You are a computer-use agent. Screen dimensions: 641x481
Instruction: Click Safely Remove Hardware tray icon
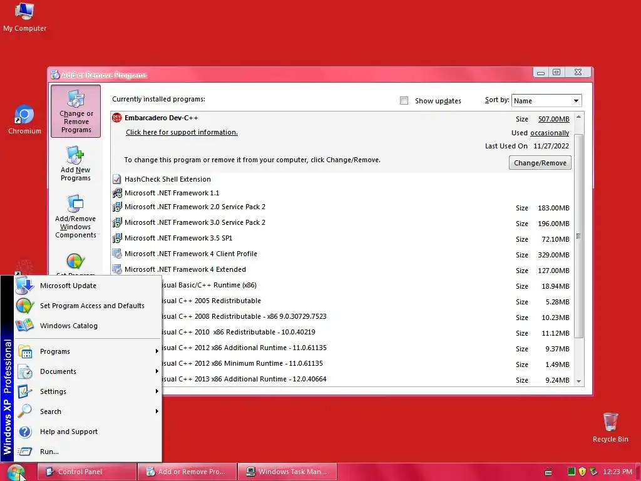[593, 472]
